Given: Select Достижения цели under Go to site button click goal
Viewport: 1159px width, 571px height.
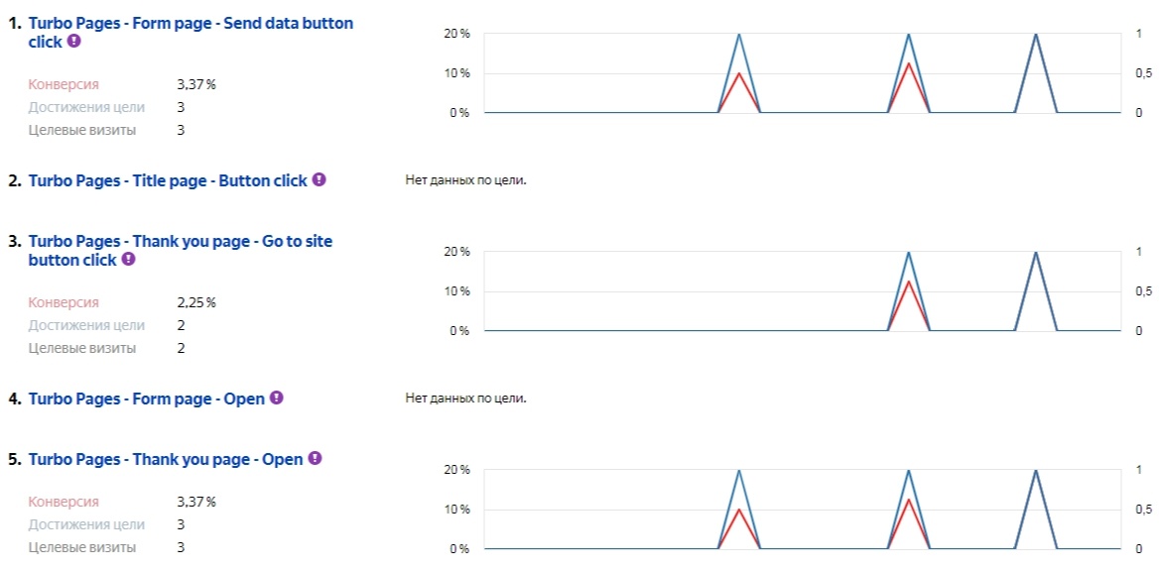Looking at the screenshot, I should pyautogui.click(x=86, y=325).
